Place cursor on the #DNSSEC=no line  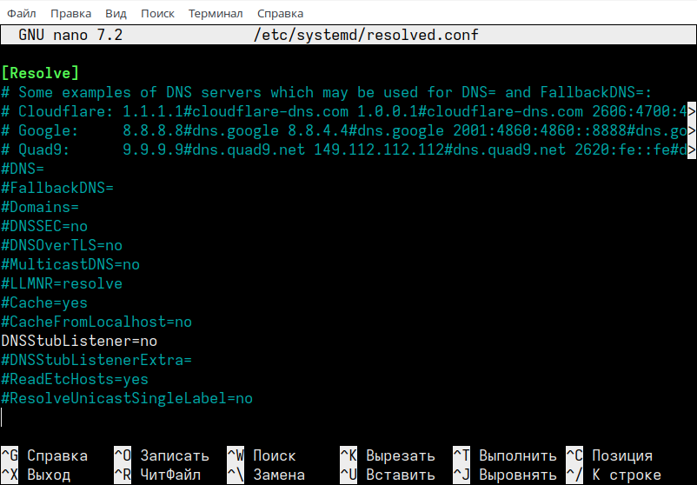click(x=44, y=227)
